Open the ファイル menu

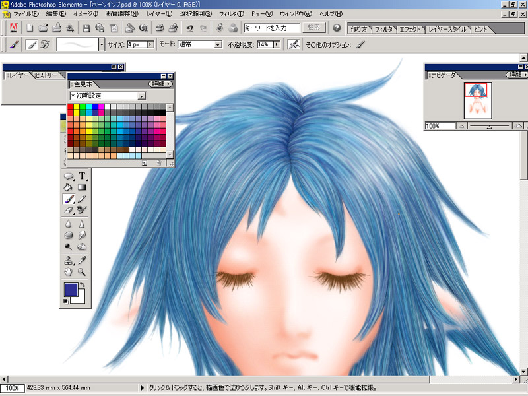click(26, 14)
